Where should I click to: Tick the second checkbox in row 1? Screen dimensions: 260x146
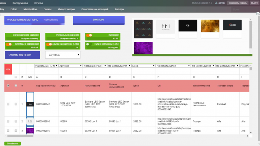[16, 104]
